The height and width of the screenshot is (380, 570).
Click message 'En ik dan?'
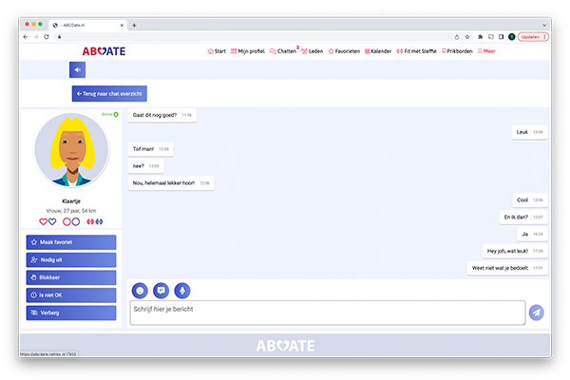coord(523,218)
